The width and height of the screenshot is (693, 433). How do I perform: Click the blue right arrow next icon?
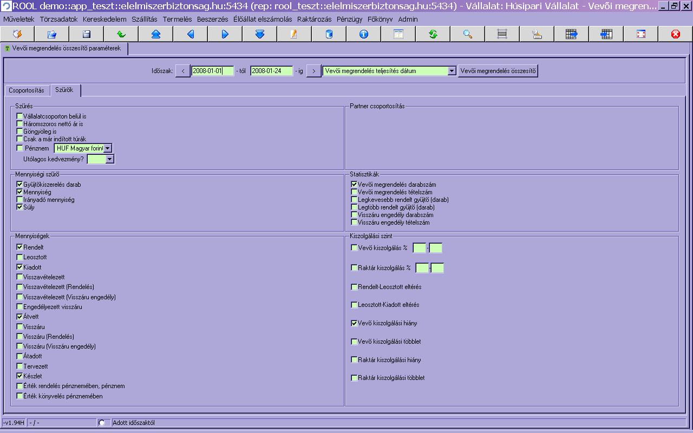point(225,34)
